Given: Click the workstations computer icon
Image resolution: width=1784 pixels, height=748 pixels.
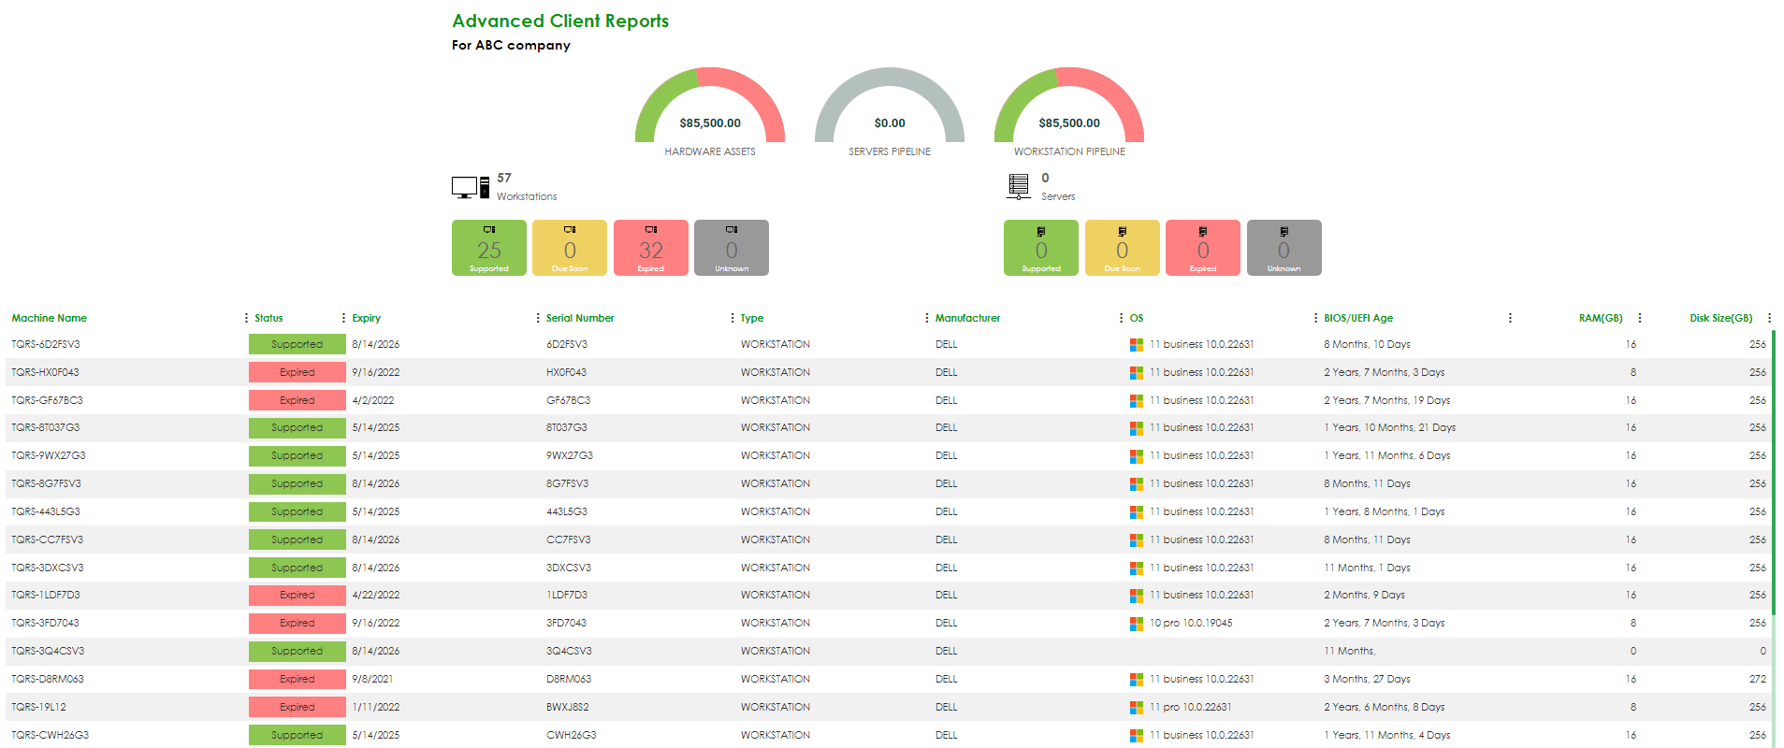Looking at the screenshot, I should [470, 188].
